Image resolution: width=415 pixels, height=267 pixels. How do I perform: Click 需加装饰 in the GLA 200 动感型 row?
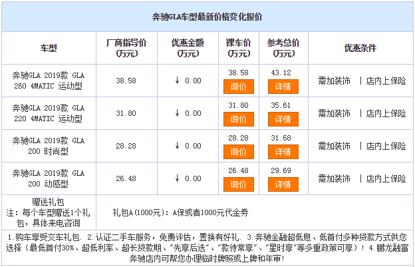click(334, 178)
